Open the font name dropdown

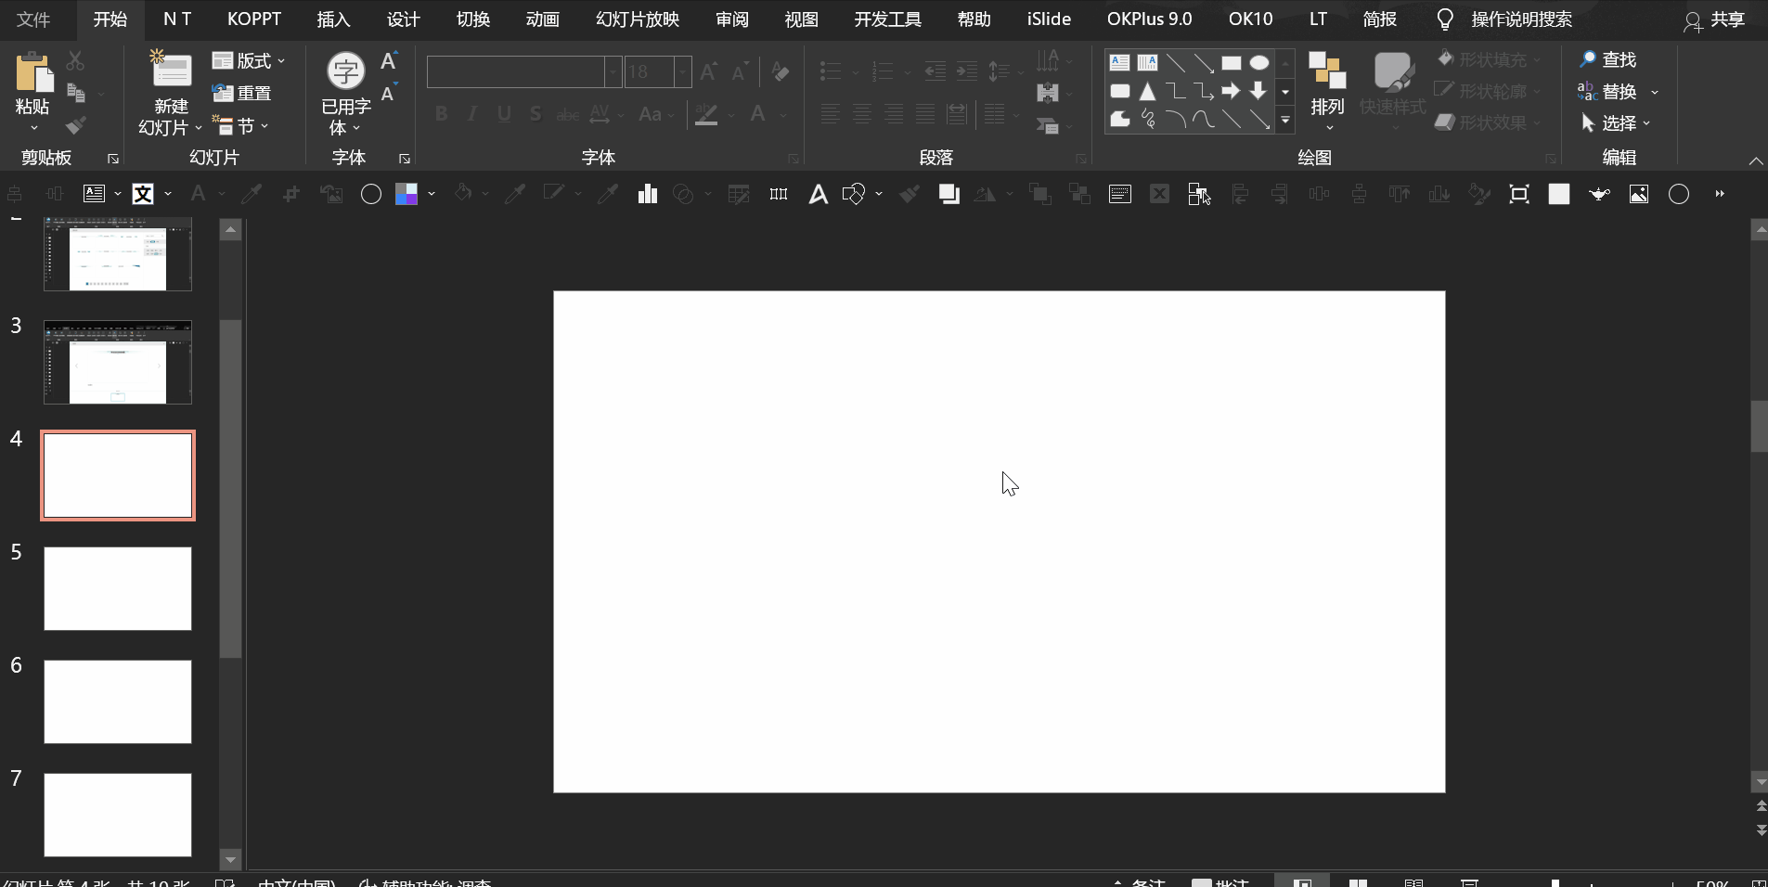tap(613, 71)
